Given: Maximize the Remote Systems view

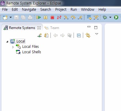Looking at the screenshot, I should [96, 28].
